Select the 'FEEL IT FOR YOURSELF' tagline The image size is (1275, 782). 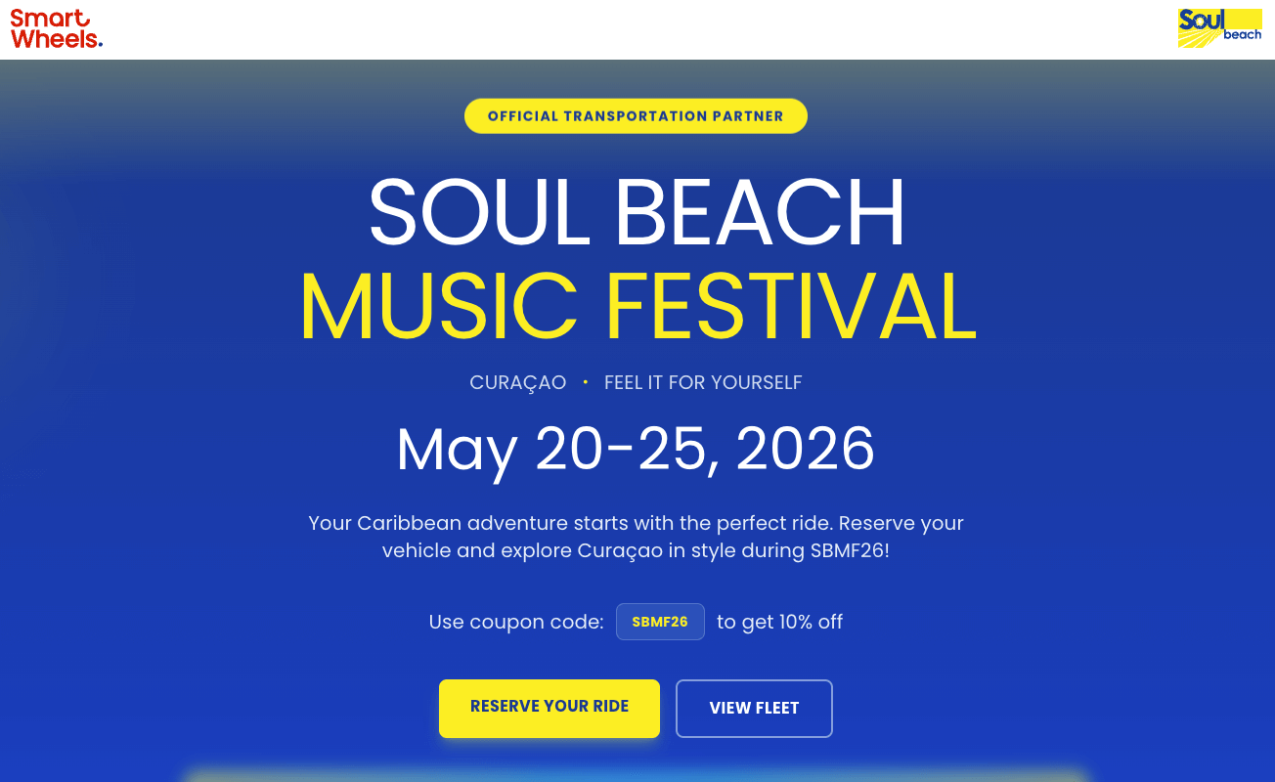coord(702,382)
